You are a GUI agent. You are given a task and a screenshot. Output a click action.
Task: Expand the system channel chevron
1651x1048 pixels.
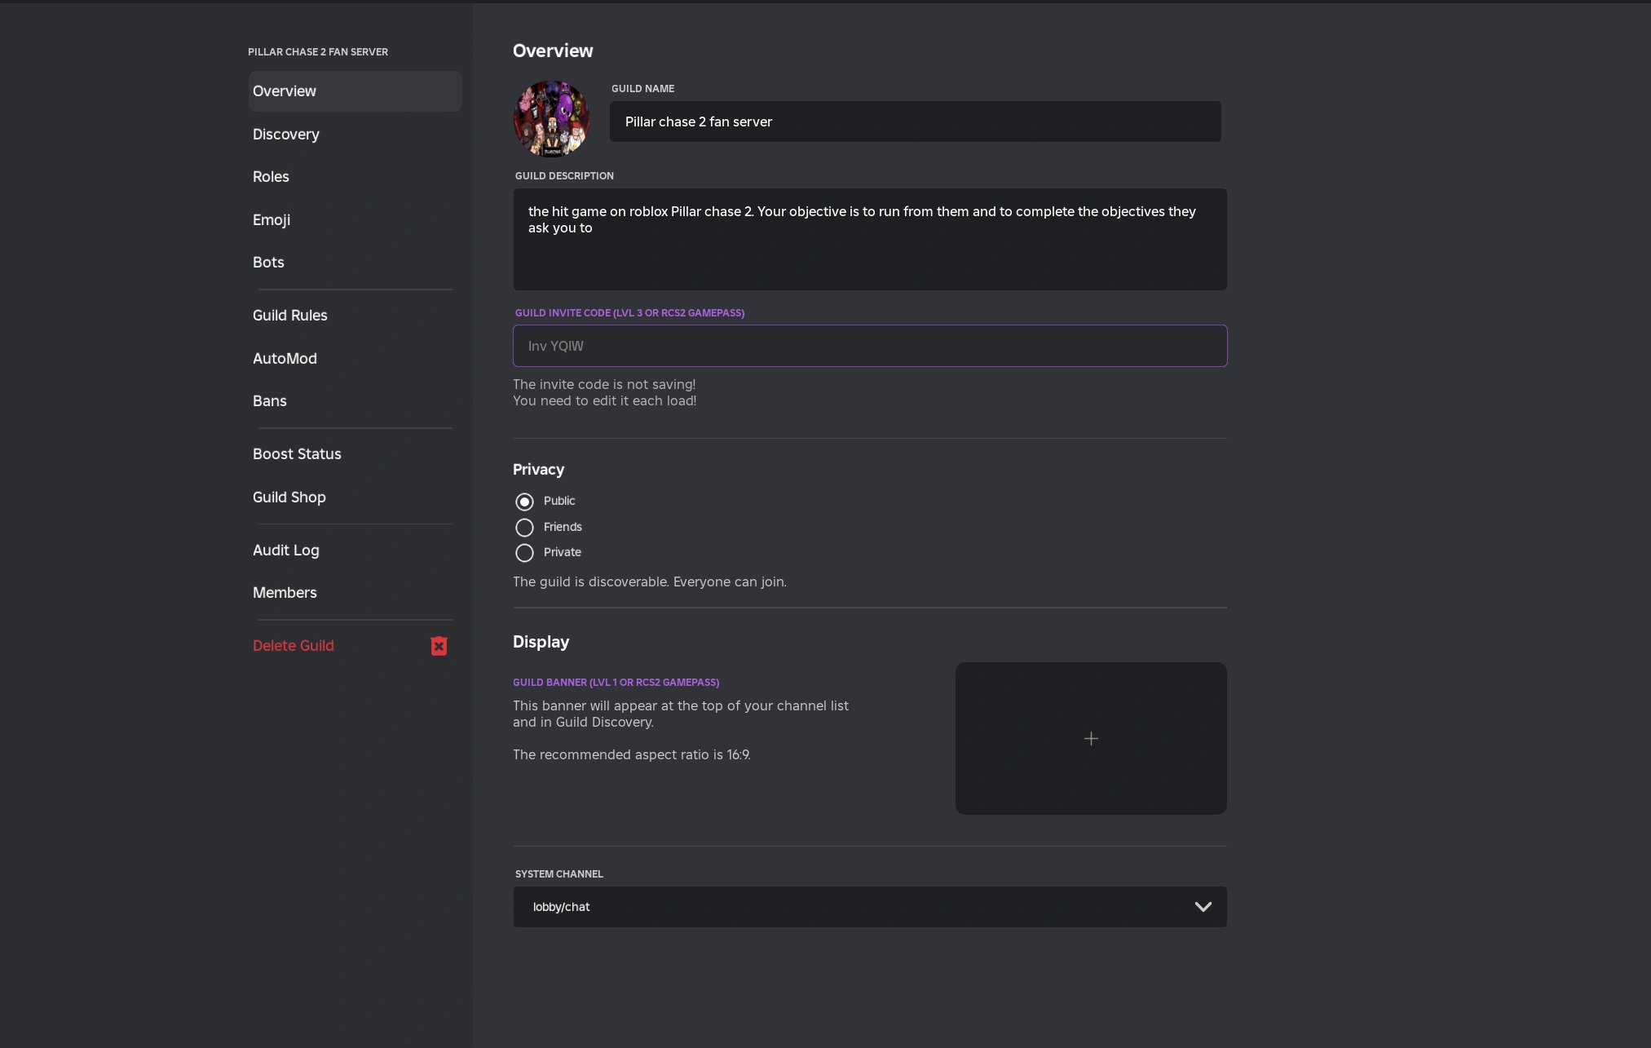click(1203, 907)
